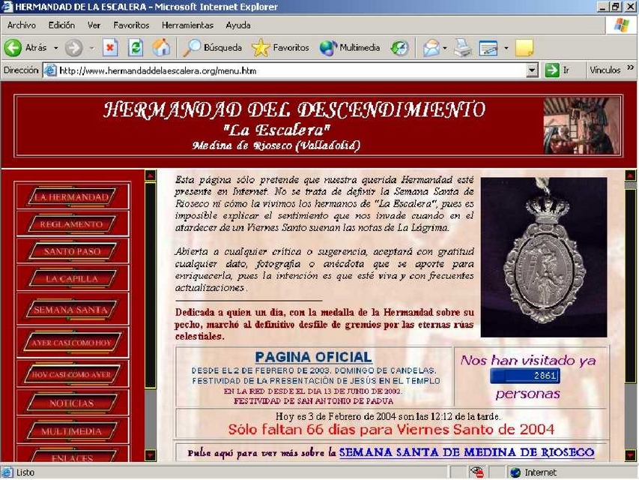Click the main content scroll up arrow

click(631, 175)
